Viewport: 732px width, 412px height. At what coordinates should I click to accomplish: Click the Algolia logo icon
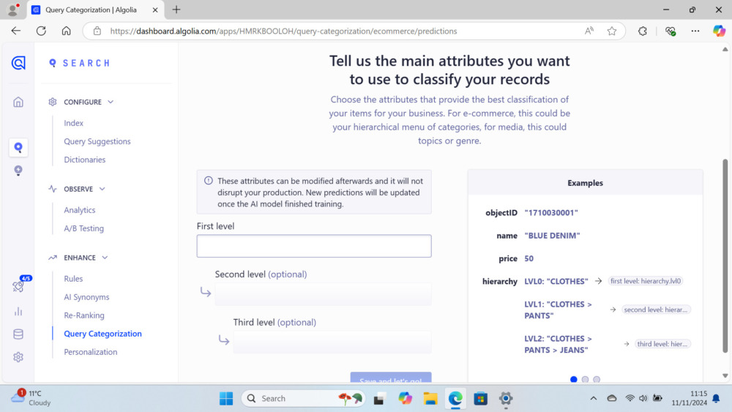click(x=18, y=62)
